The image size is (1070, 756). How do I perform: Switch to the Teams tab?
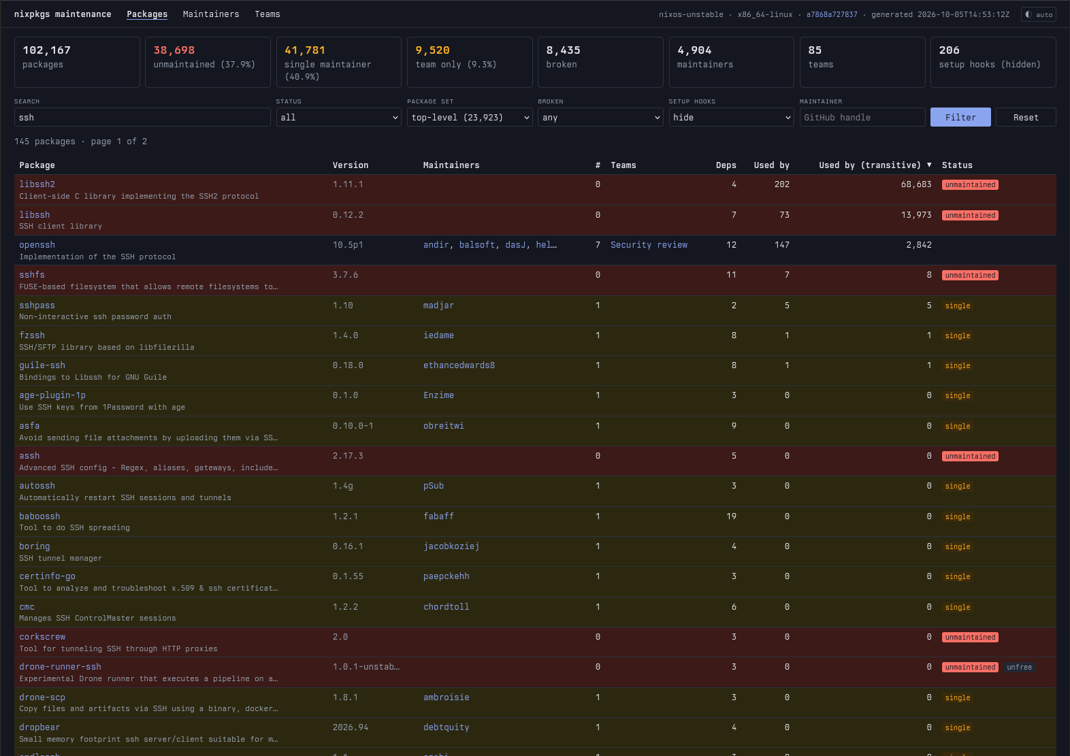(x=267, y=14)
